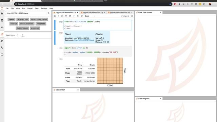Open the cell type Code dropdown
This screenshot has width=217, height=122.
(x=90, y=16)
